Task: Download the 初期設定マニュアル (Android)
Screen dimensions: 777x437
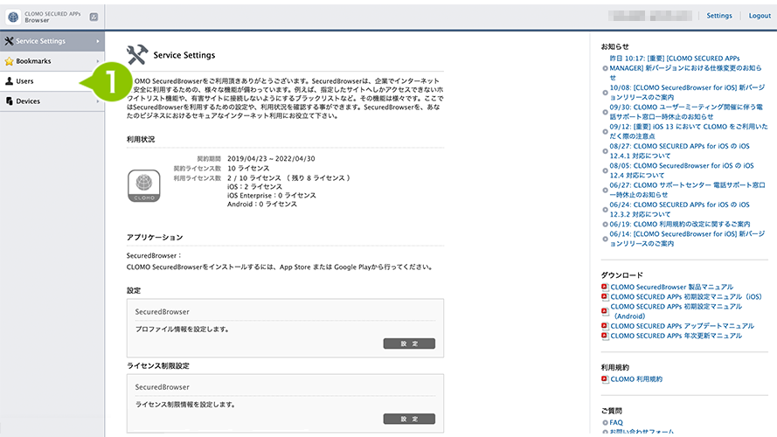Action: click(x=676, y=311)
